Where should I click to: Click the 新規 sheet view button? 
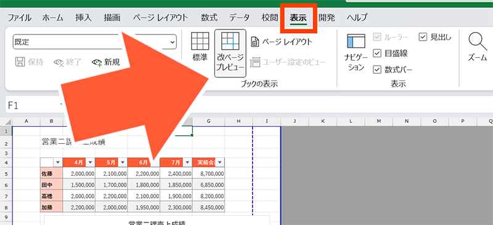tap(106, 63)
